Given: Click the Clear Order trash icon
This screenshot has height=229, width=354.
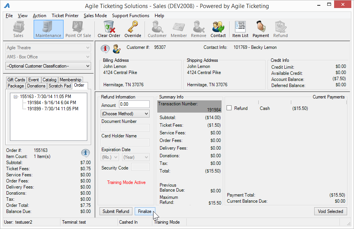Looking at the screenshot, I should (x=109, y=29).
